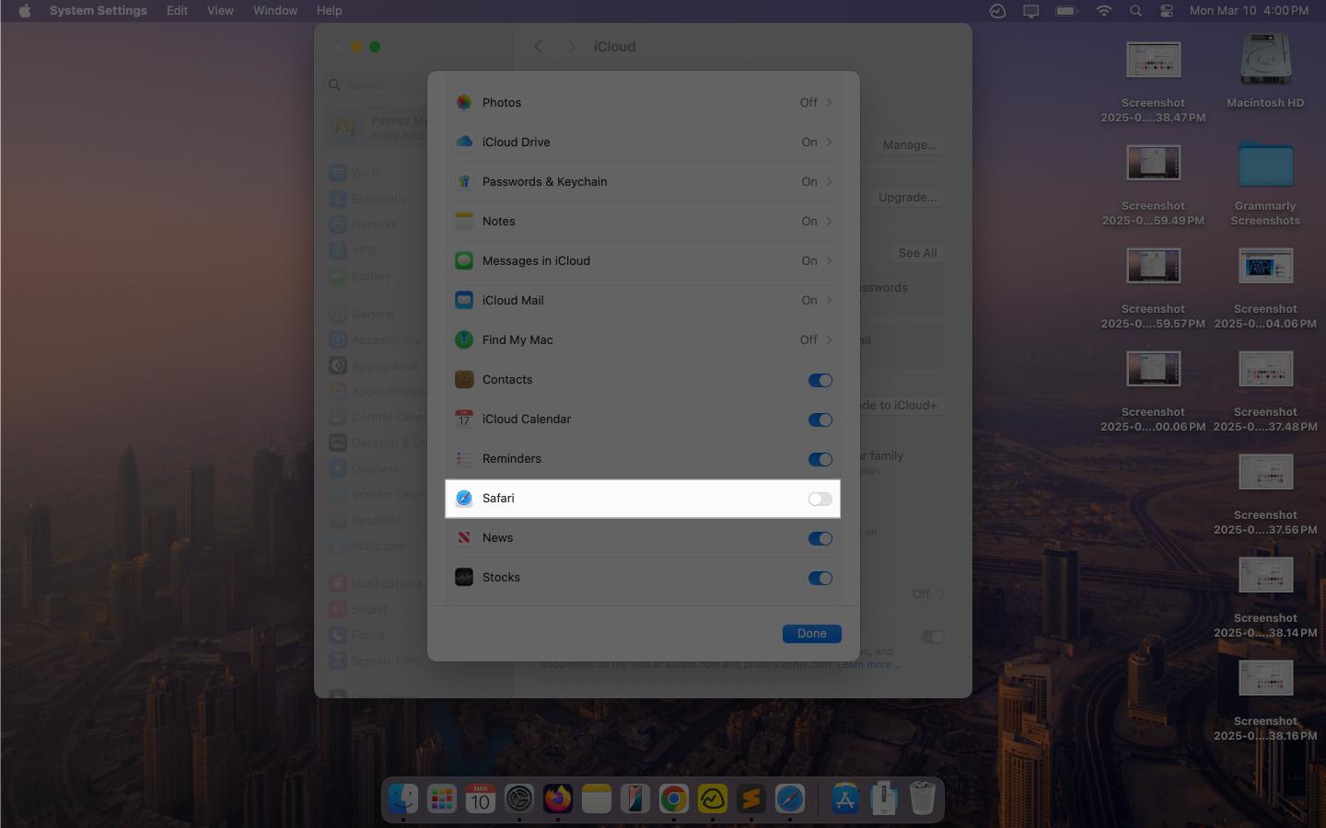Open Firefox from the Dock
Image resolution: width=1326 pixels, height=828 pixels.
[557, 799]
